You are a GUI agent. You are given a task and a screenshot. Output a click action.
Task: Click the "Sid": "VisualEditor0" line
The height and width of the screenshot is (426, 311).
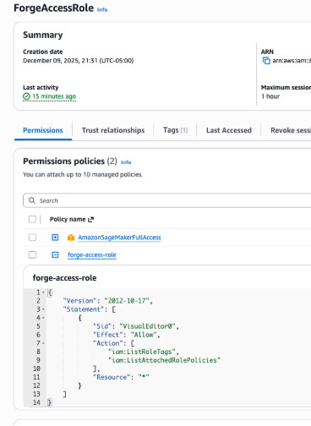click(136, 326)
